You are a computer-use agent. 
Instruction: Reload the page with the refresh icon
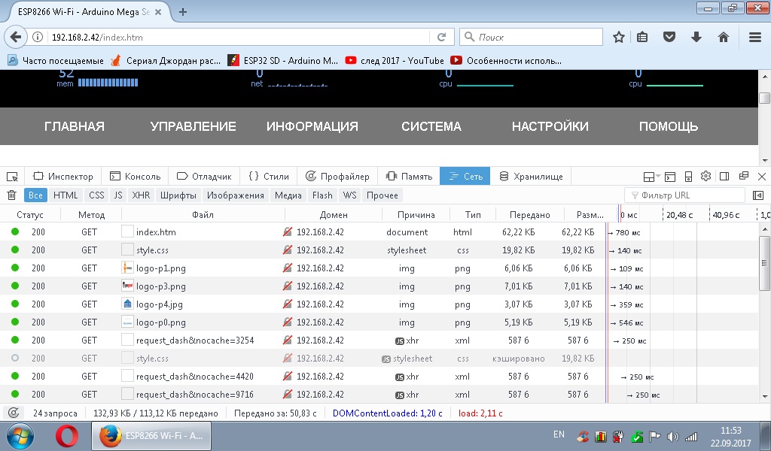442,37
